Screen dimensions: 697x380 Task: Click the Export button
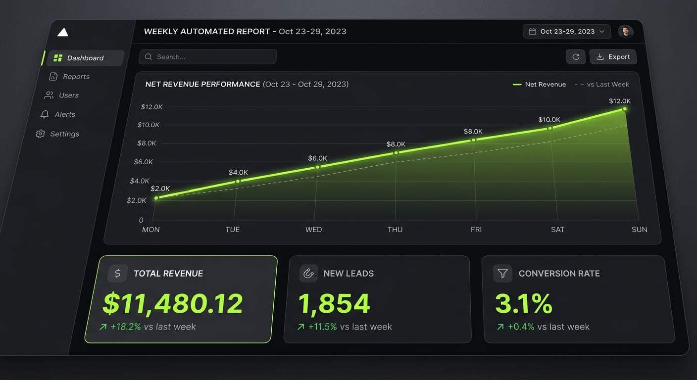[x=613, y=56]
